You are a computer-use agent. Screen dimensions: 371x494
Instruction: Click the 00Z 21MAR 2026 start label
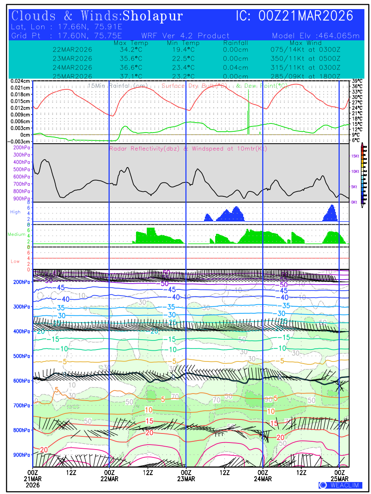click(x=33, y=479)
